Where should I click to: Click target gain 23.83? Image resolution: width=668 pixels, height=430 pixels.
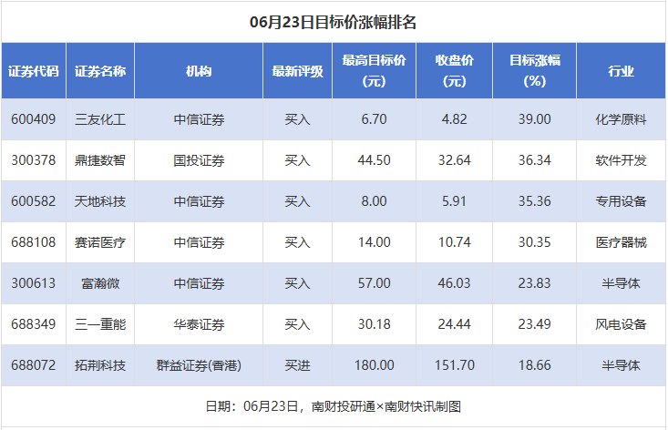pos(535,283)
